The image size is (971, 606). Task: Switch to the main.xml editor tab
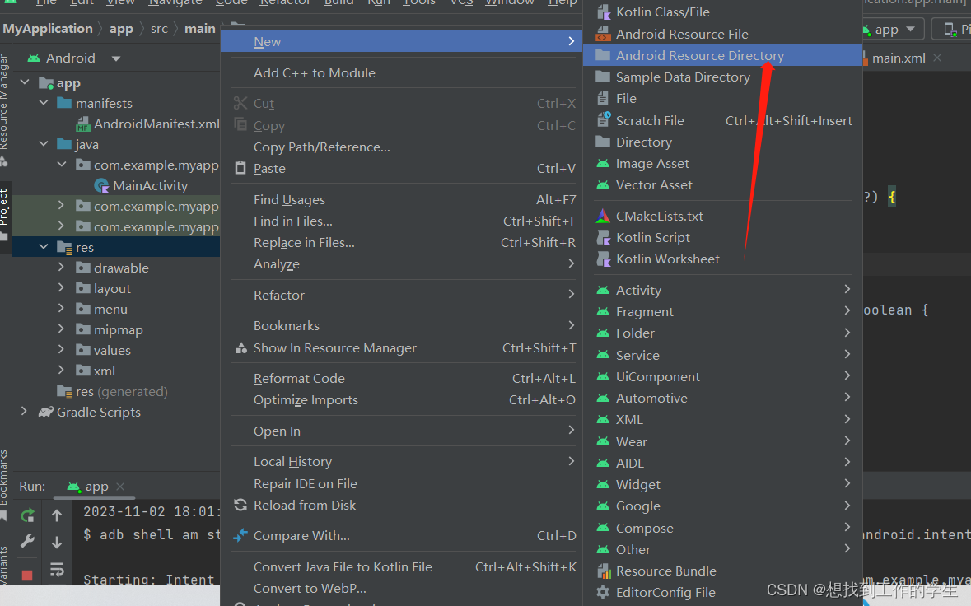pyautogui.click(x=898, y=58)
